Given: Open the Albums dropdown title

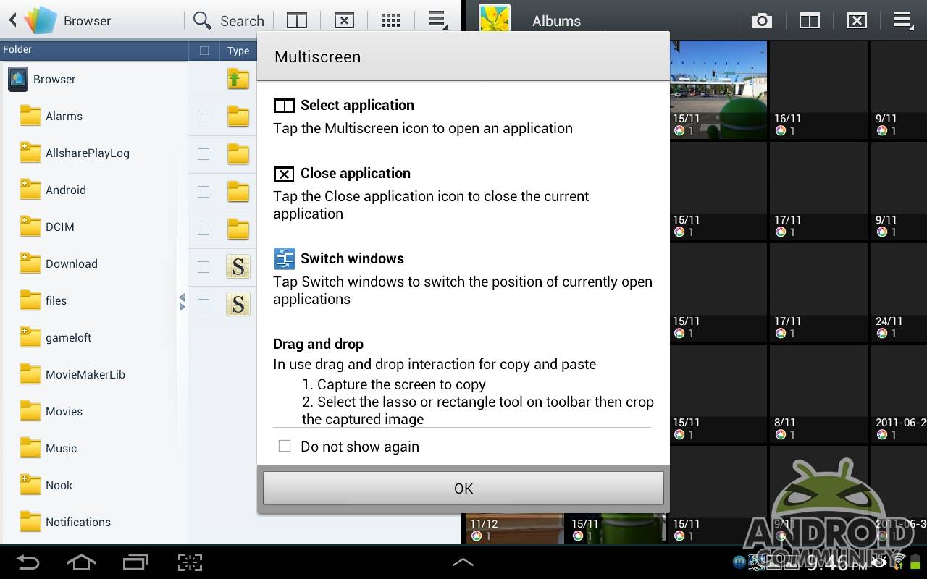Looking at the screenshot, I should tap(556, 21).
